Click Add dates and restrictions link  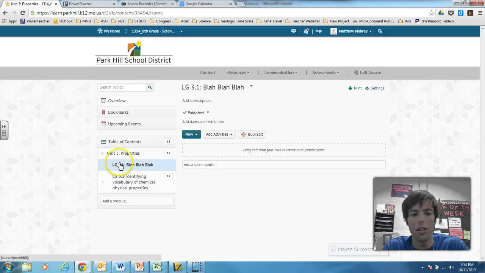205,122
